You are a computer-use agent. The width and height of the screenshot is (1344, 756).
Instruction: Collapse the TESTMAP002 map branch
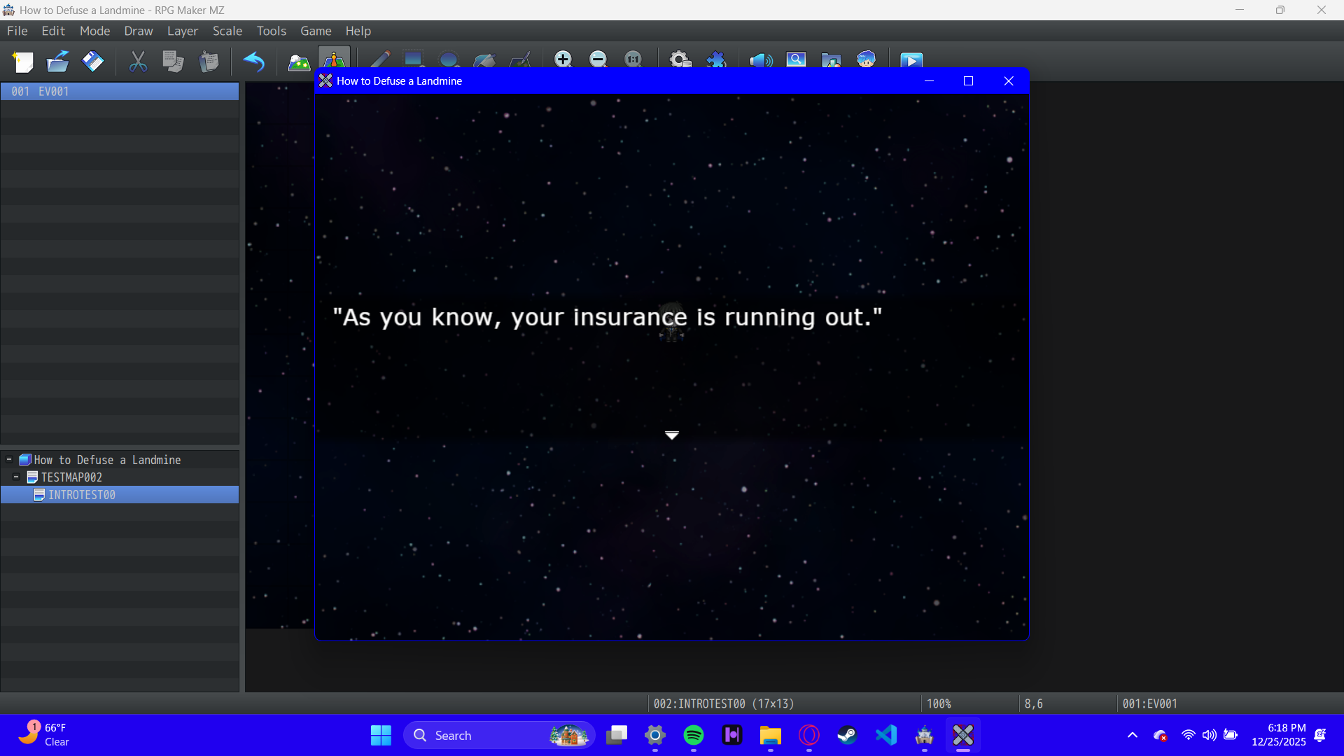coord(16,477)
